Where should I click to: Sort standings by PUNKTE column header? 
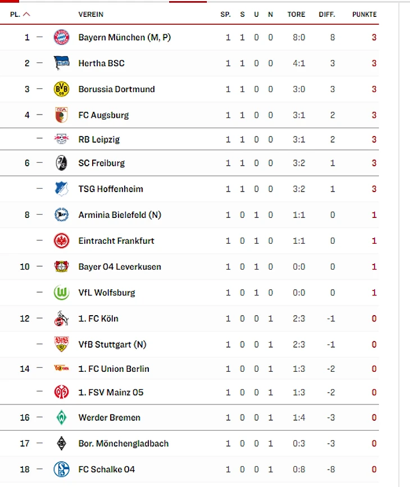point(365,14)
